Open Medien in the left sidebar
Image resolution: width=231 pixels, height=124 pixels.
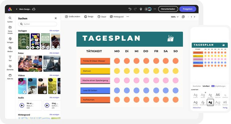10,49
